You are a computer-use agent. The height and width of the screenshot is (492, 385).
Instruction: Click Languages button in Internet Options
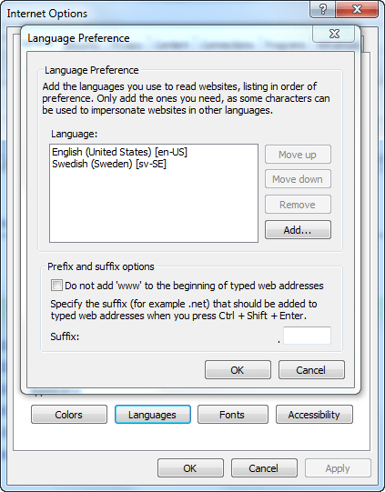click(x=153, y=415)
